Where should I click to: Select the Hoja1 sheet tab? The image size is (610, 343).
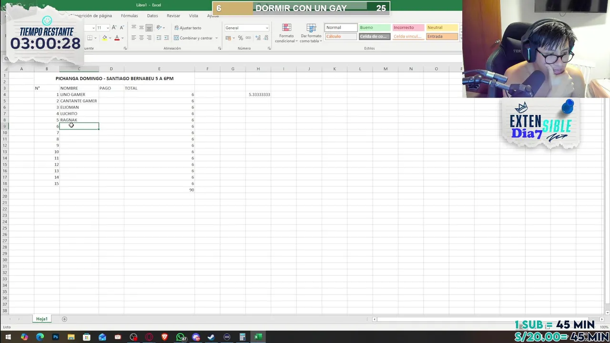41,319
